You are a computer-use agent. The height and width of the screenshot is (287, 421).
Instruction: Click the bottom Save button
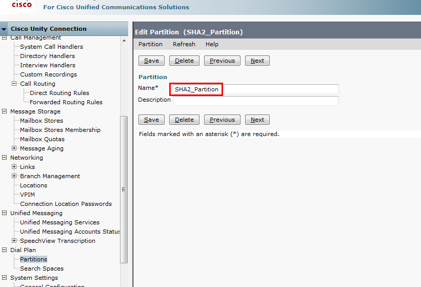(151, 120)
